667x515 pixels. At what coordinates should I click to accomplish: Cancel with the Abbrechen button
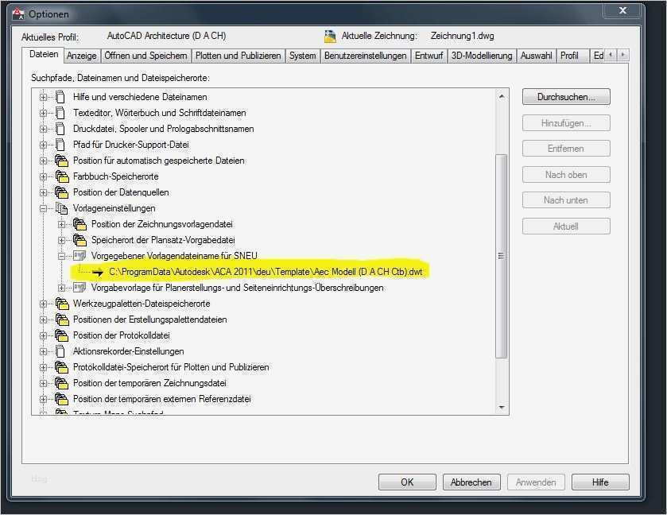[471, 482]
